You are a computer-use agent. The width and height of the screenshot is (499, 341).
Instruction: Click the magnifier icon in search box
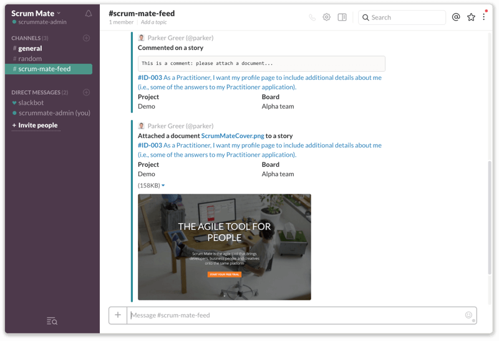coord(366,17)
